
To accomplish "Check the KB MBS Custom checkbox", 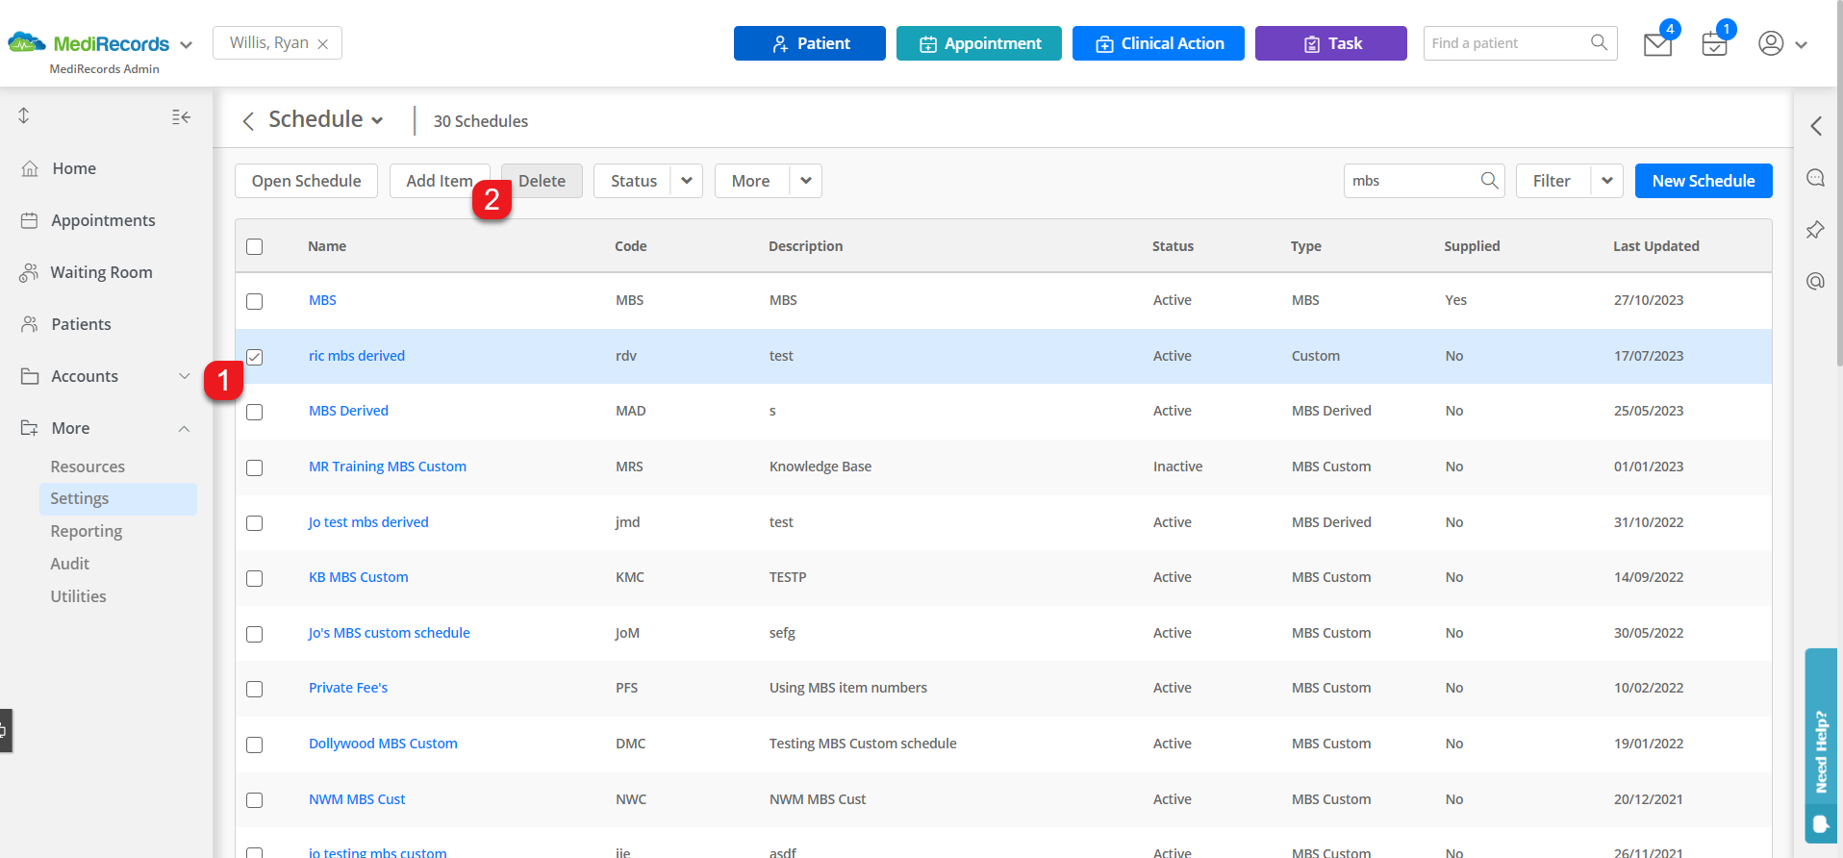I will (x=254, y=578).
